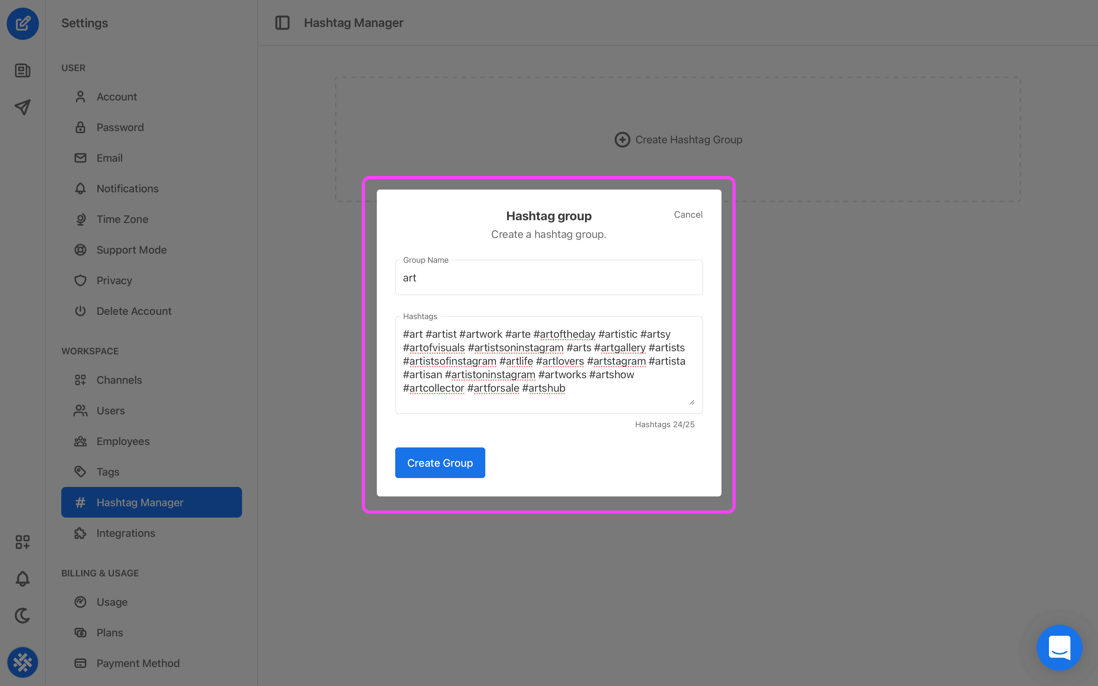Collapse the sidebar using icon beside Hashtag Manager title
This screenshot has height=686, width=1098.
pos(282,23)
